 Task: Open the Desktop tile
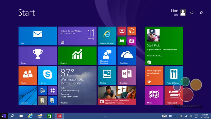pos(28,95)
